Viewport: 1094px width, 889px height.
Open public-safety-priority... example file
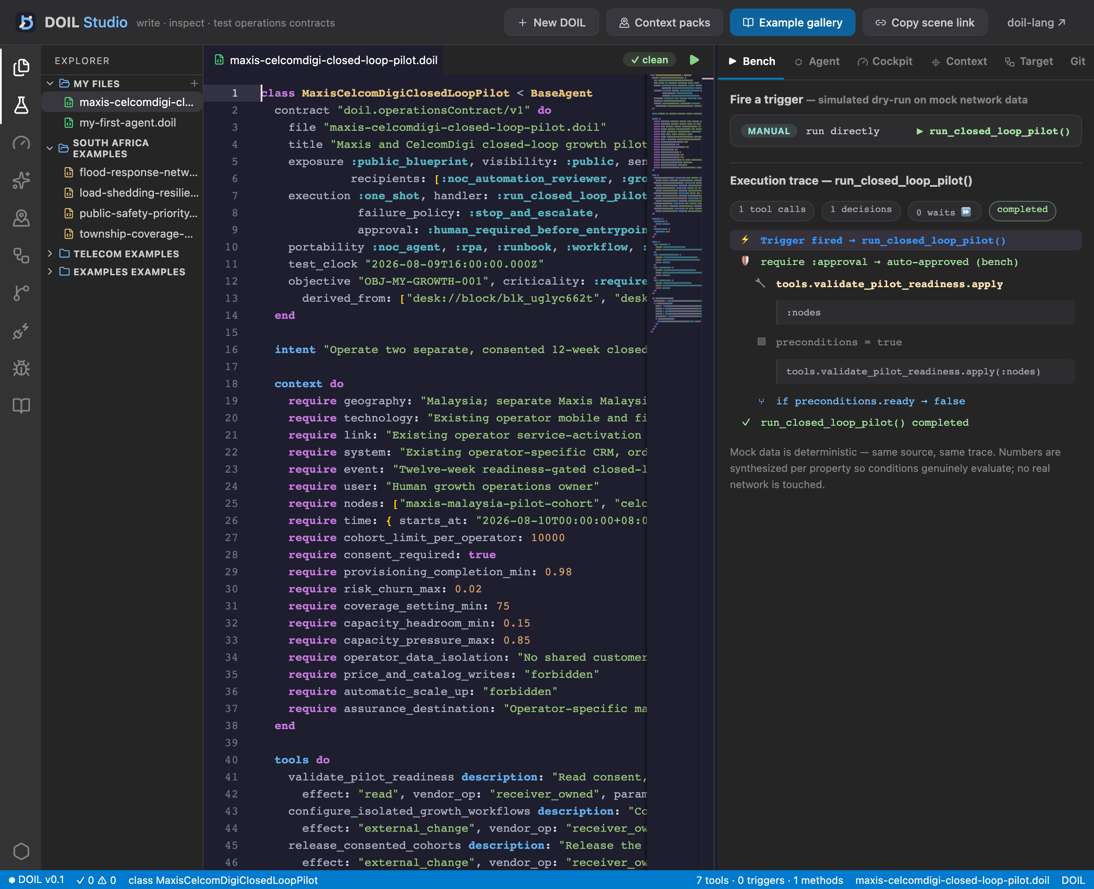click(x=122, y=214)
